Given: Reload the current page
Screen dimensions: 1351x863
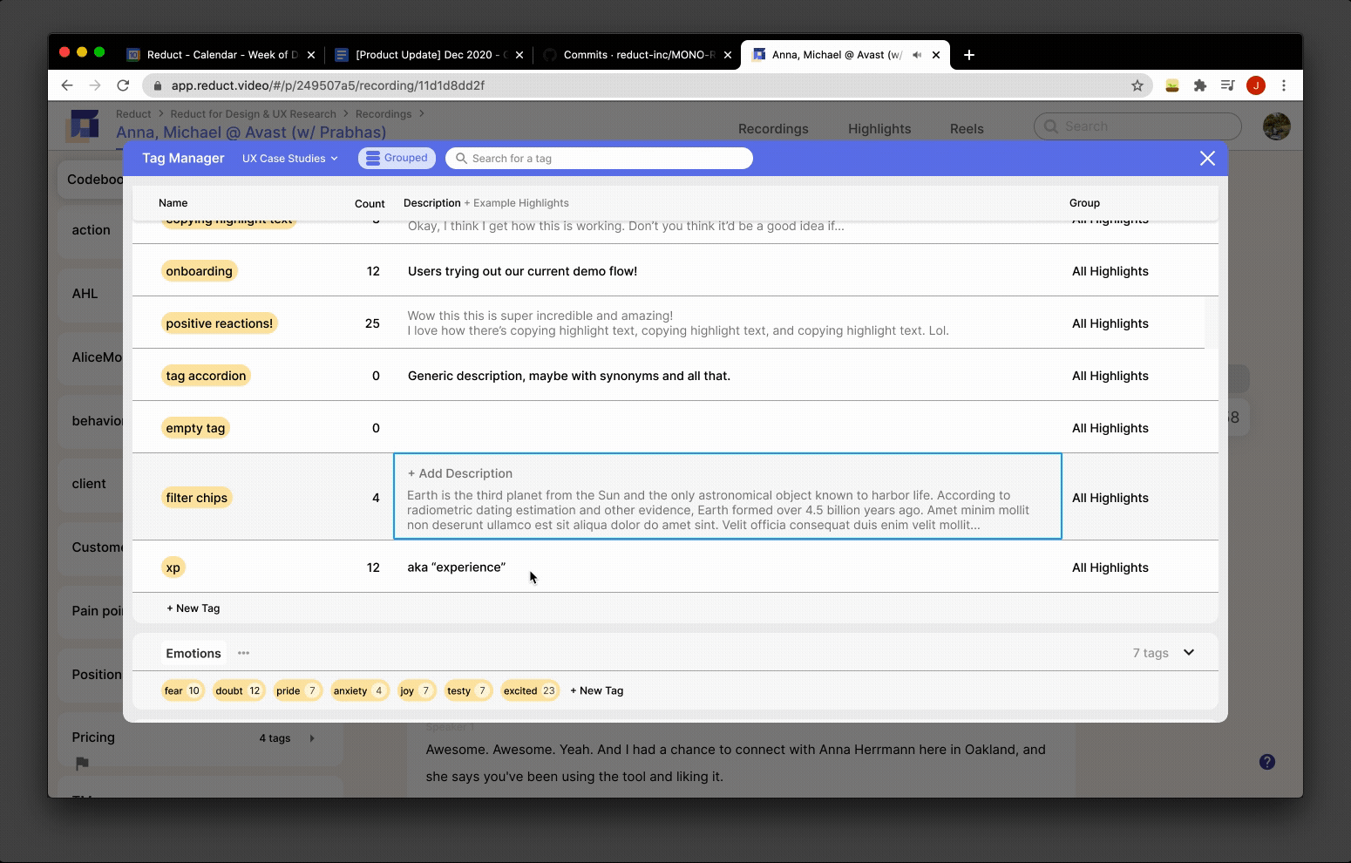Looking at the screenshot, I should pos(123,85).
